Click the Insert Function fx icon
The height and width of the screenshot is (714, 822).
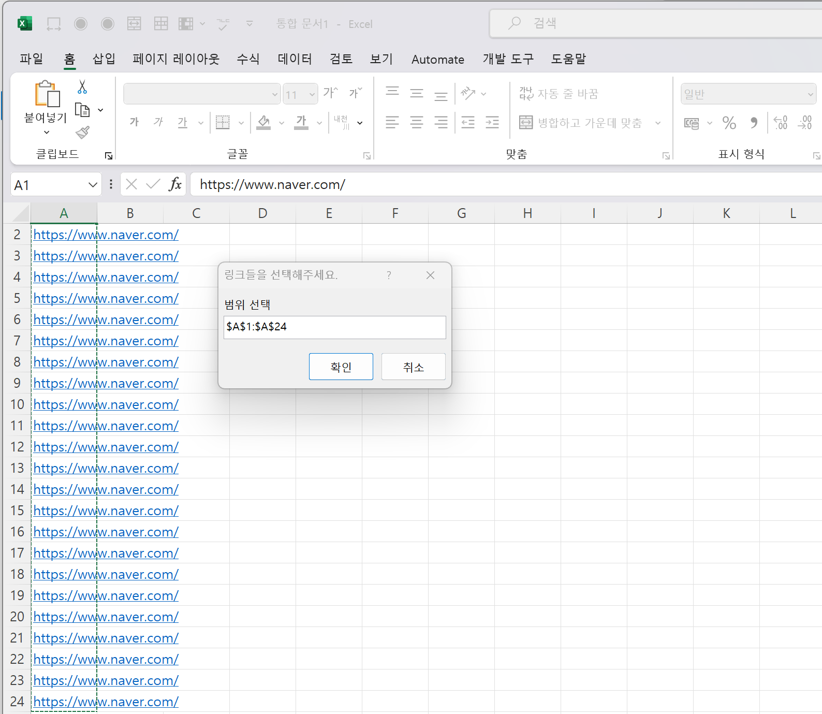(175, 184)
